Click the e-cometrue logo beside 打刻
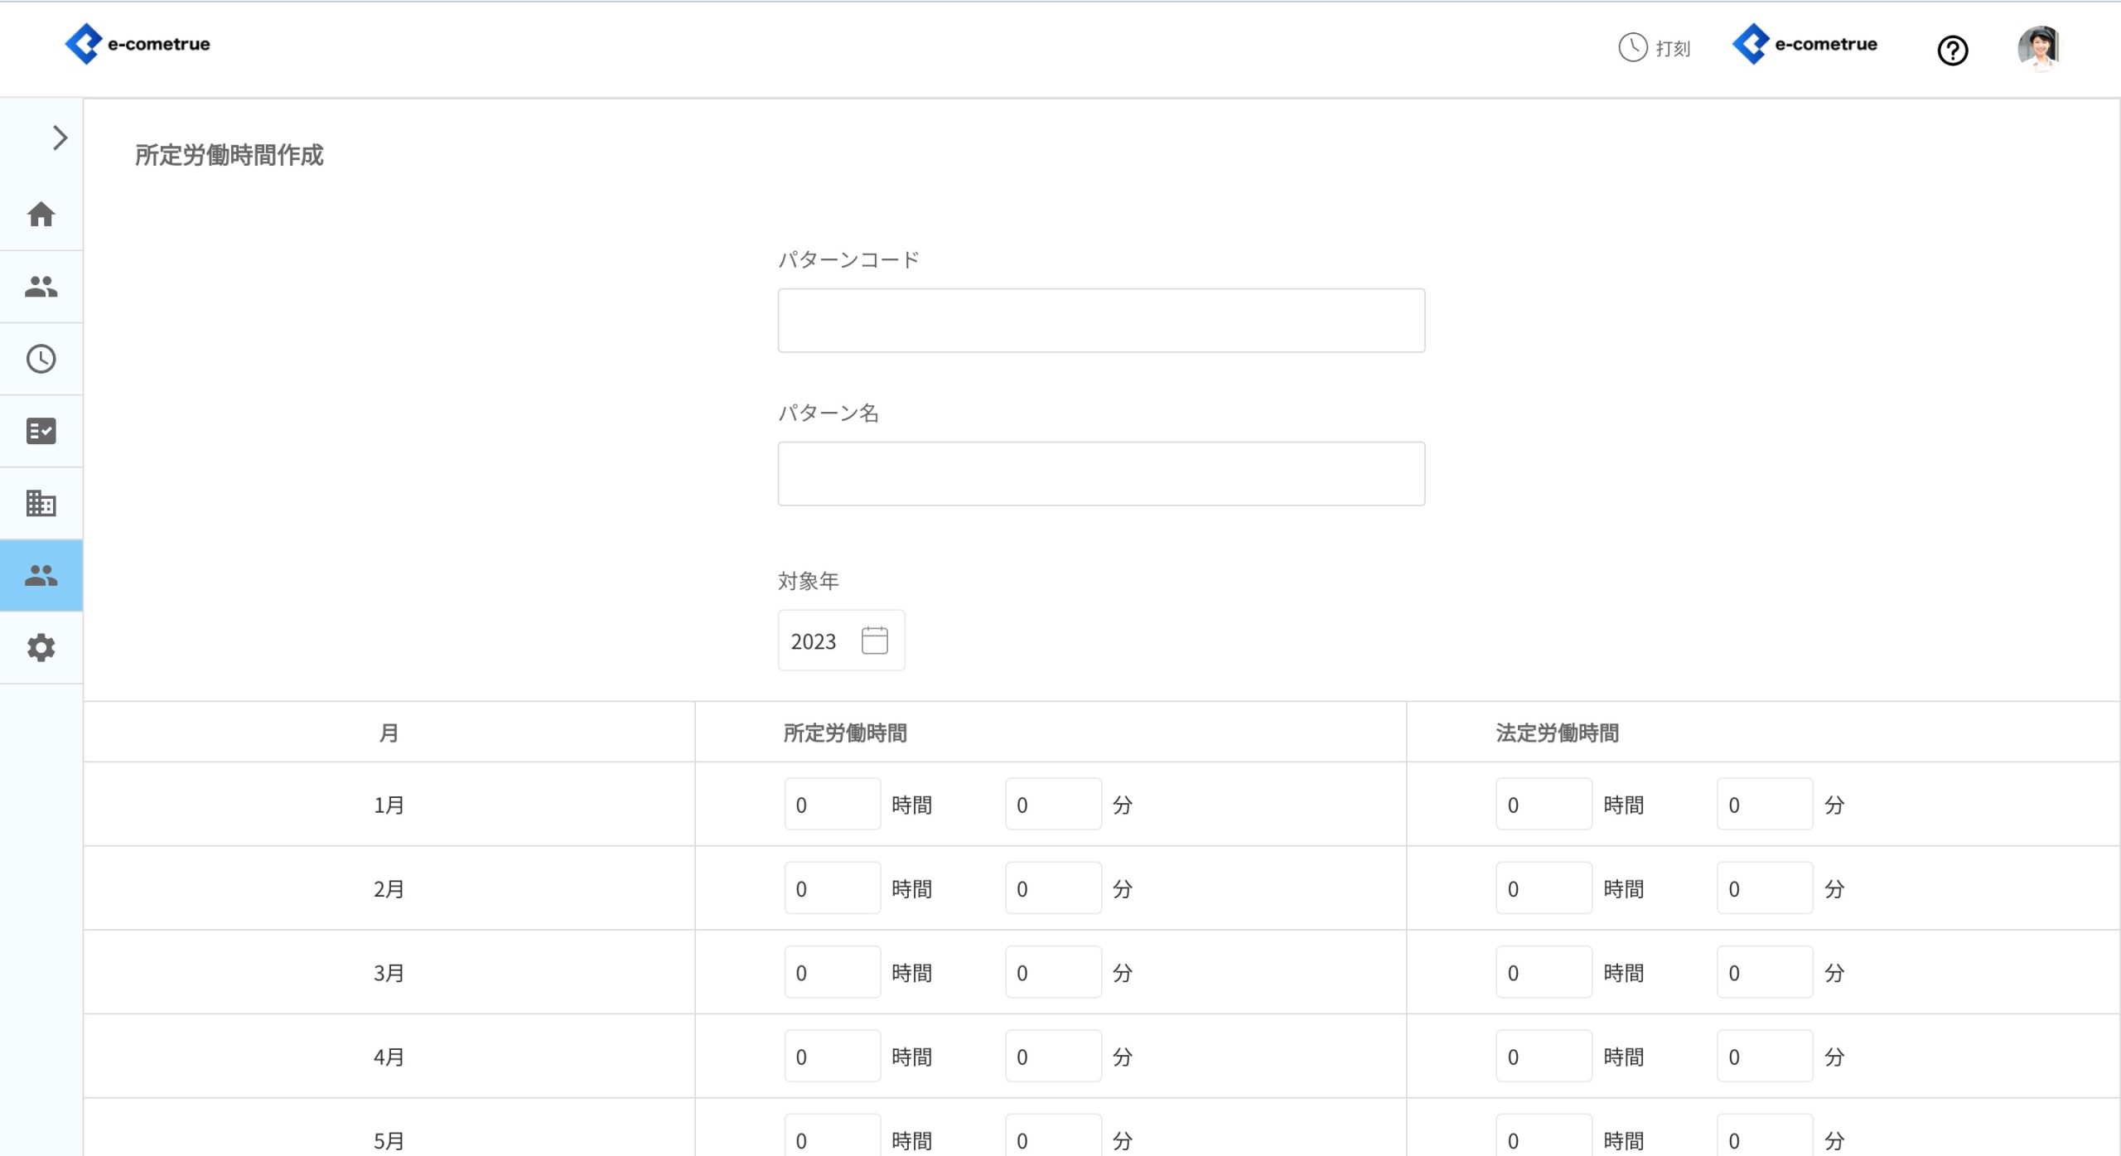Image resolution: width=2121 pixels, height=1156 pixels. pyautogui.click(x=1805, y=44)
